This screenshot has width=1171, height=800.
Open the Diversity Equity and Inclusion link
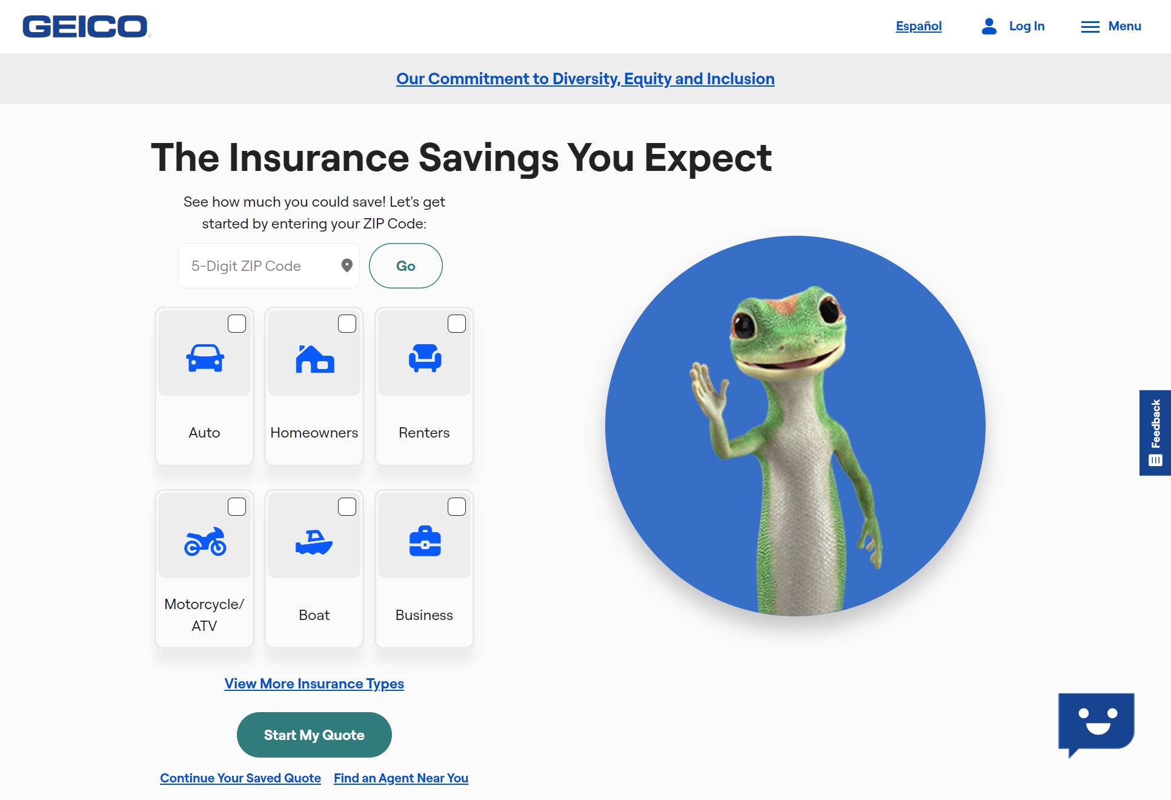click(585, 78)
